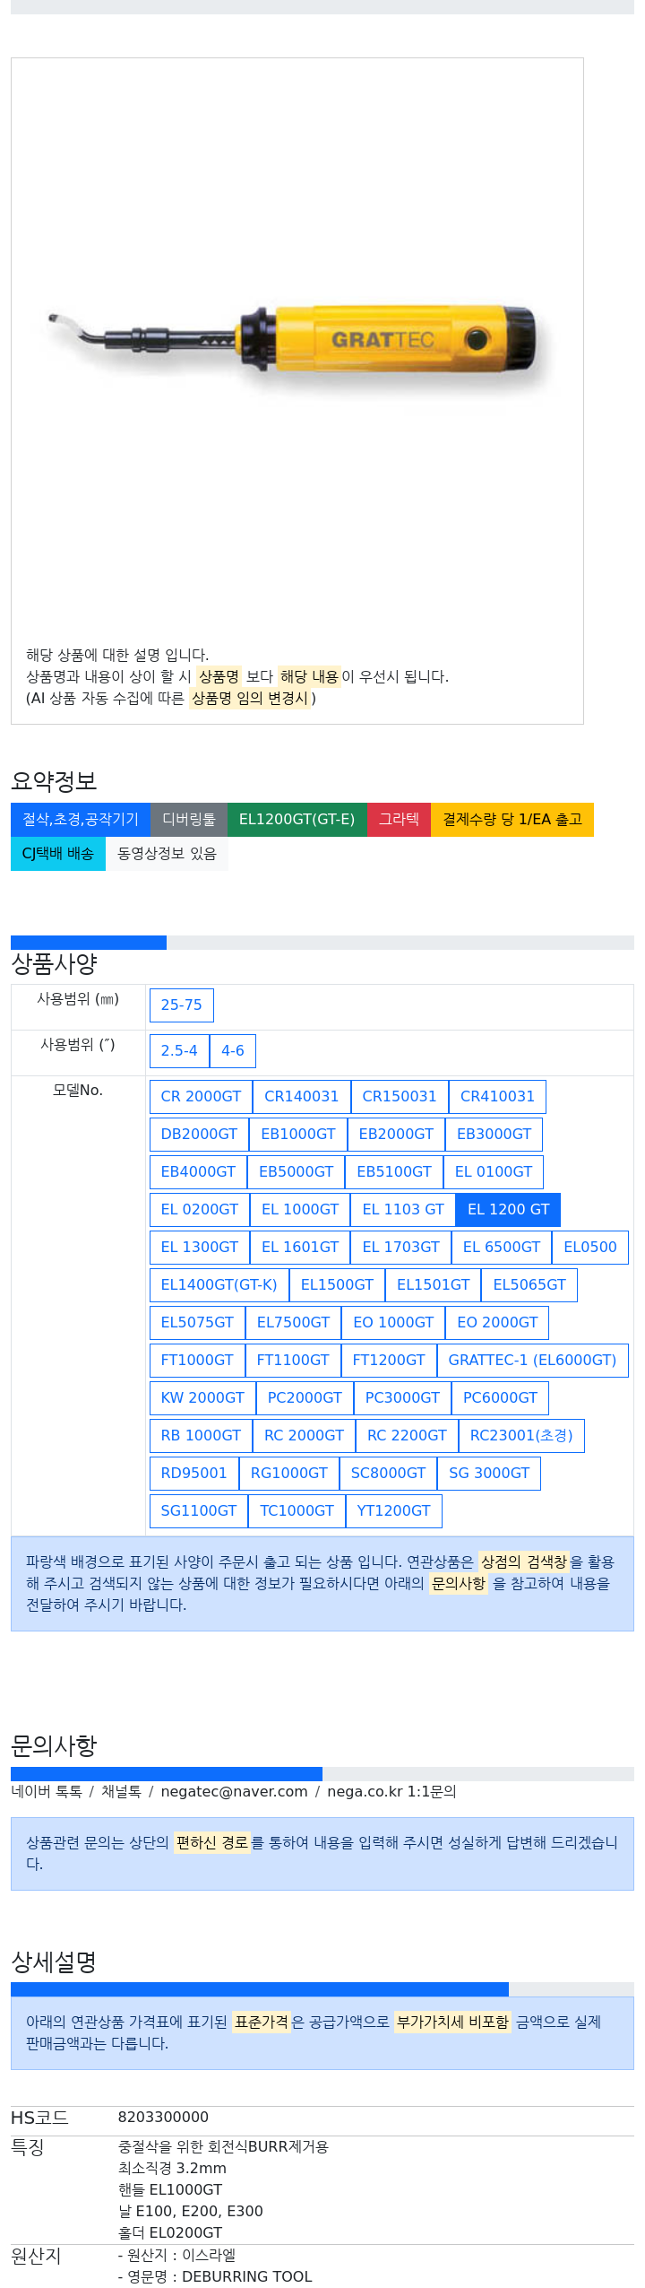
Task: Open the 동영상정보 있음 tag
Action: pyautogui.click(x=167, y=853)
